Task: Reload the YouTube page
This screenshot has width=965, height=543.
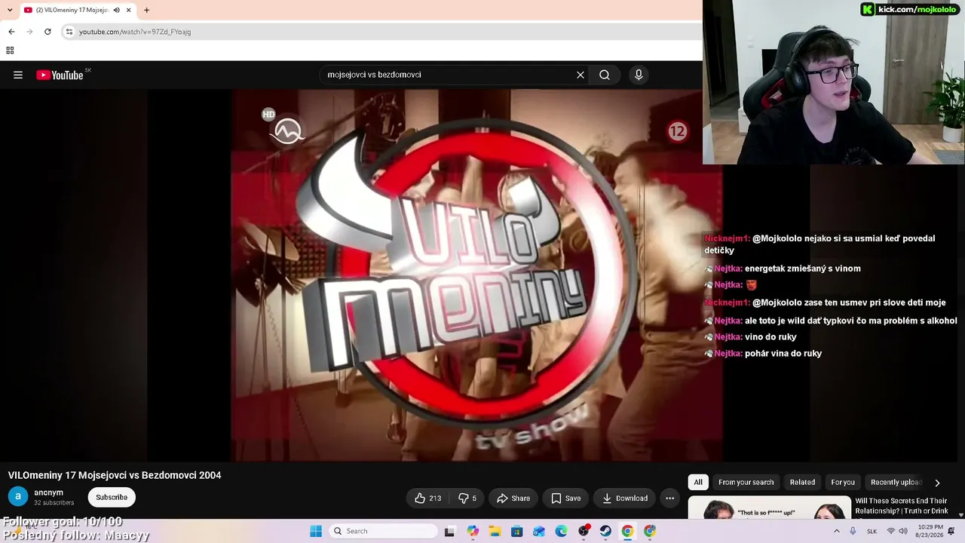Action: 47,32
